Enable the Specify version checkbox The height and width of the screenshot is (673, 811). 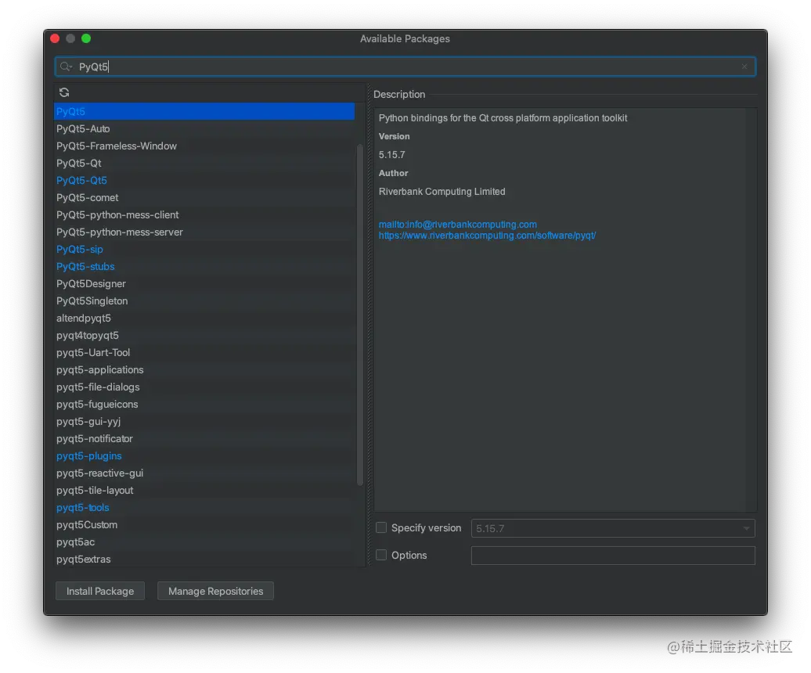[381, 527]
